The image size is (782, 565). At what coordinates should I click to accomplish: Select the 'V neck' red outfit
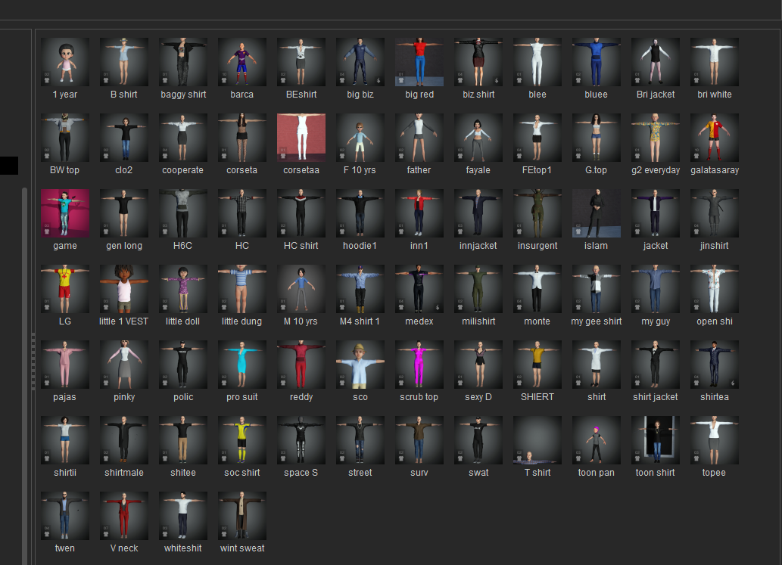[123, 516]
